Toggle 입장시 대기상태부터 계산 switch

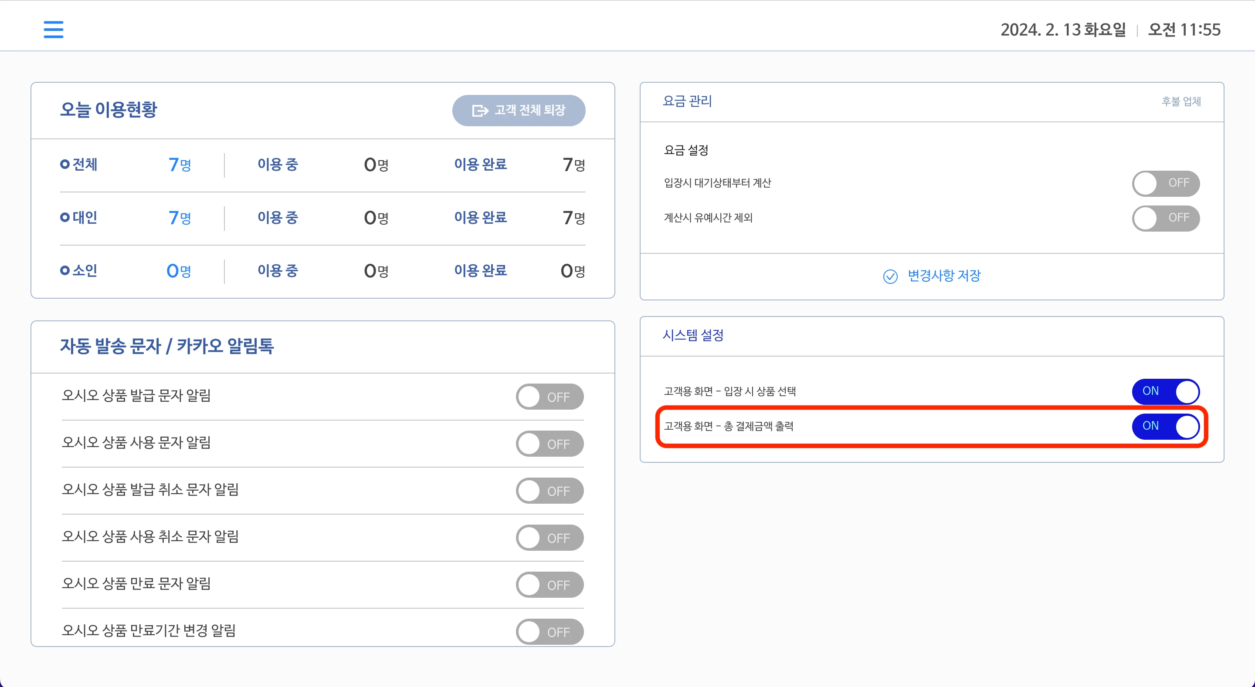point(1165,183)
